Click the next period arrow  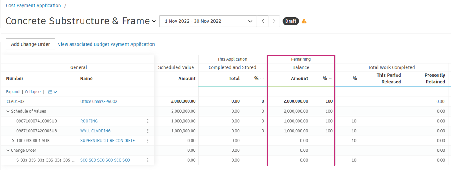click(274, 21)
